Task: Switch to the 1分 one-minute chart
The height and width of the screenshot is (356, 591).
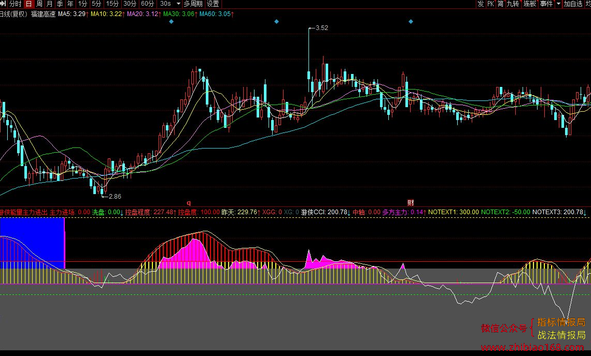Action: 82,4
